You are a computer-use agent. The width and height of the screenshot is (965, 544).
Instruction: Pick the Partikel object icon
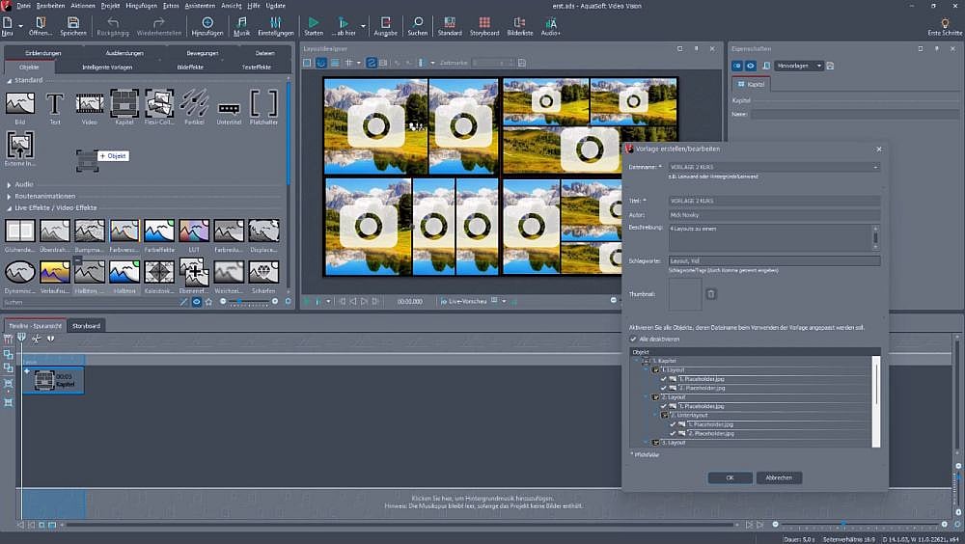(x=194, y=104)
